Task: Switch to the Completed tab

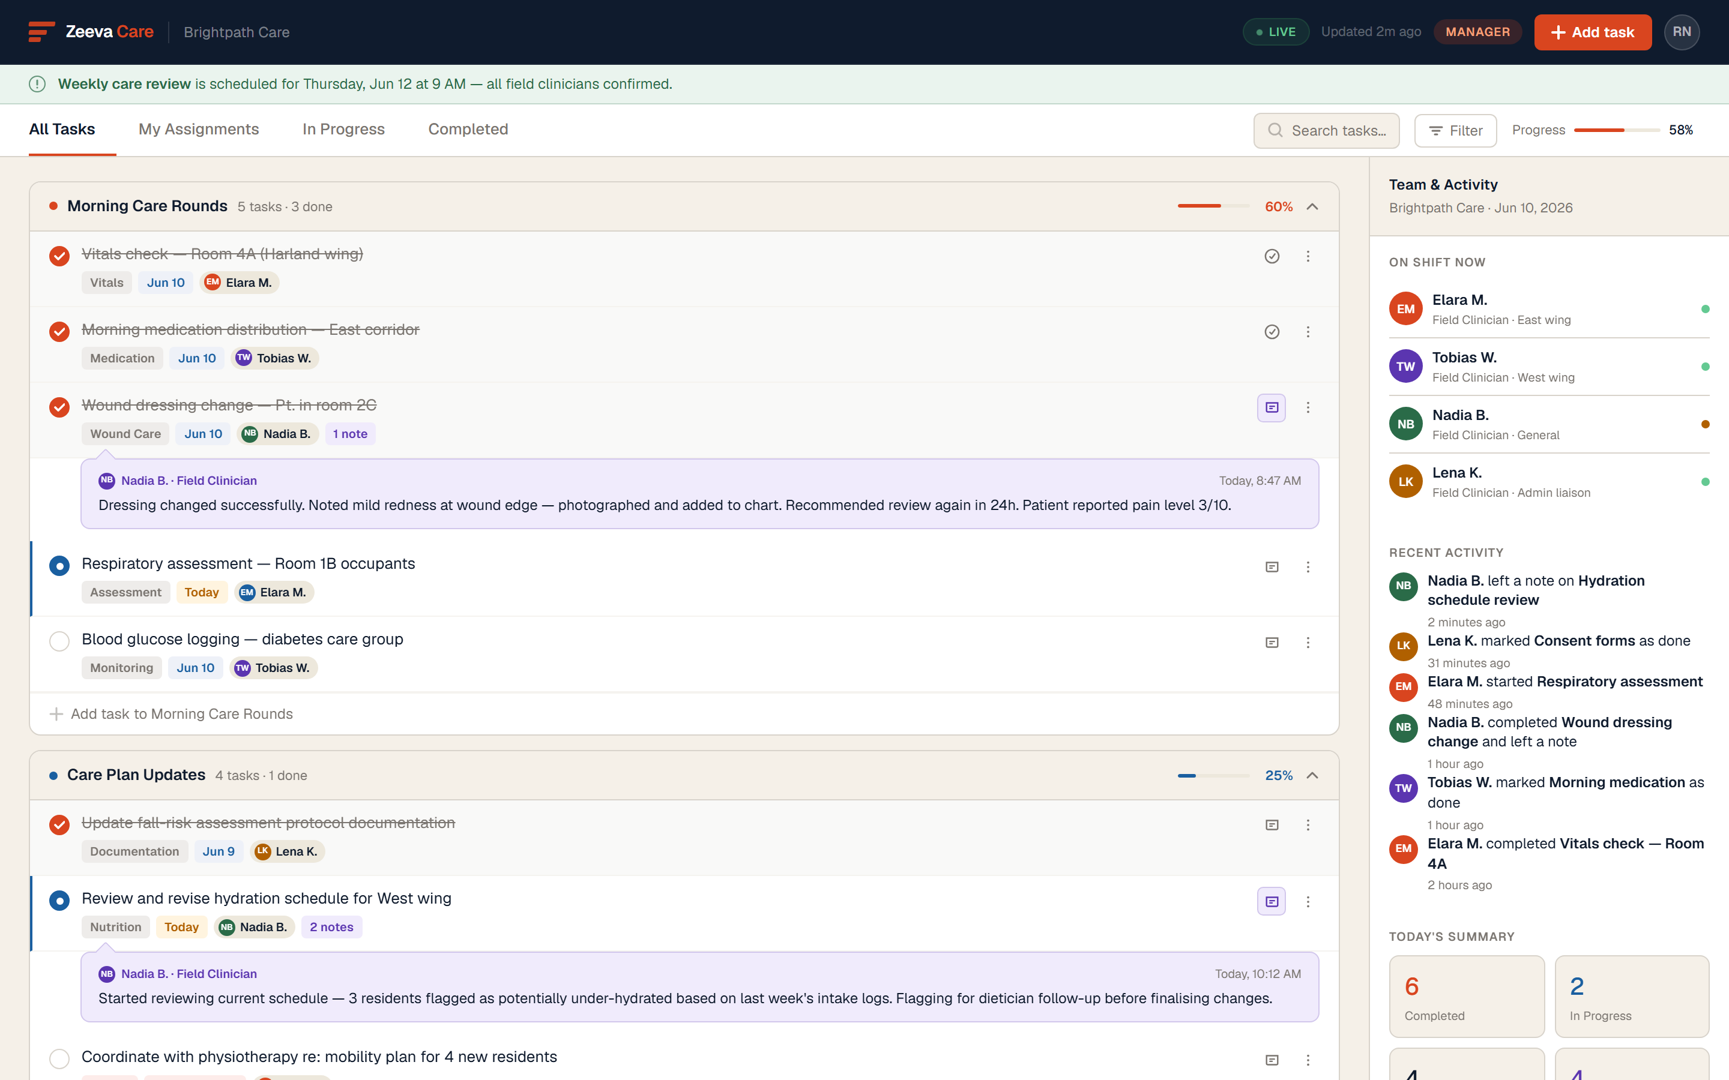Action: click(x=468, y=129)
